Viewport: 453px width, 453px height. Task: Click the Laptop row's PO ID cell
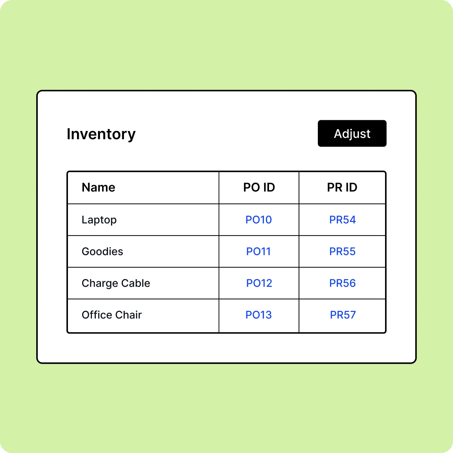[259, 220]
